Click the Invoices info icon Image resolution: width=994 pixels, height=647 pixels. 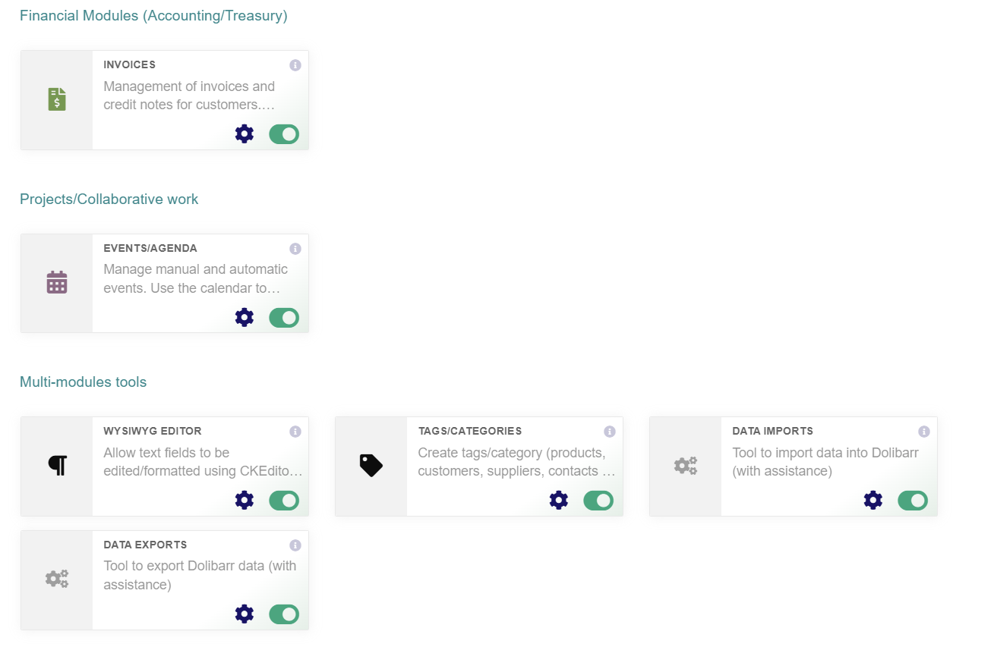[x=295, y=65]
